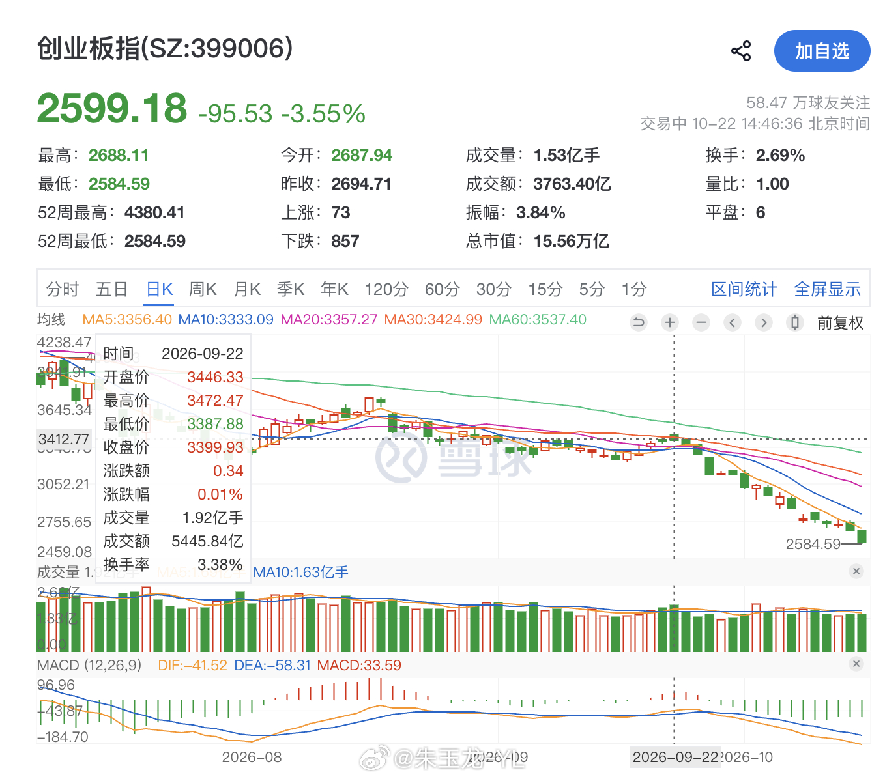Click the 最高 value 2688.11
Viewport: 885px width, 779px height.
tap(119, 155)
